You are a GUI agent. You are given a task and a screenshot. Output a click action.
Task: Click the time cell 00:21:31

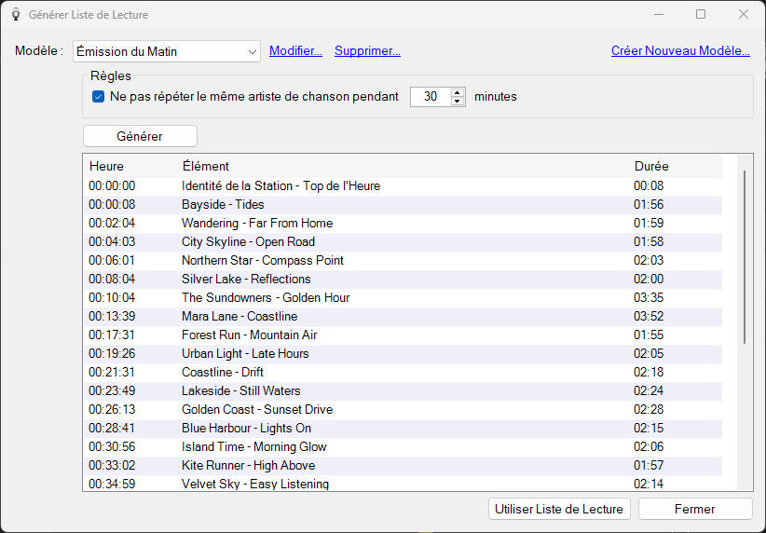112,373
